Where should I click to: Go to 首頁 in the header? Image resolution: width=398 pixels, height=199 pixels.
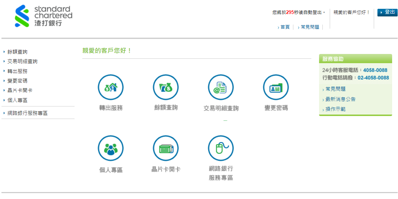point(285,27)
